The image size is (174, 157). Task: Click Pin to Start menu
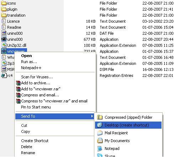click(x=36, y=107)
